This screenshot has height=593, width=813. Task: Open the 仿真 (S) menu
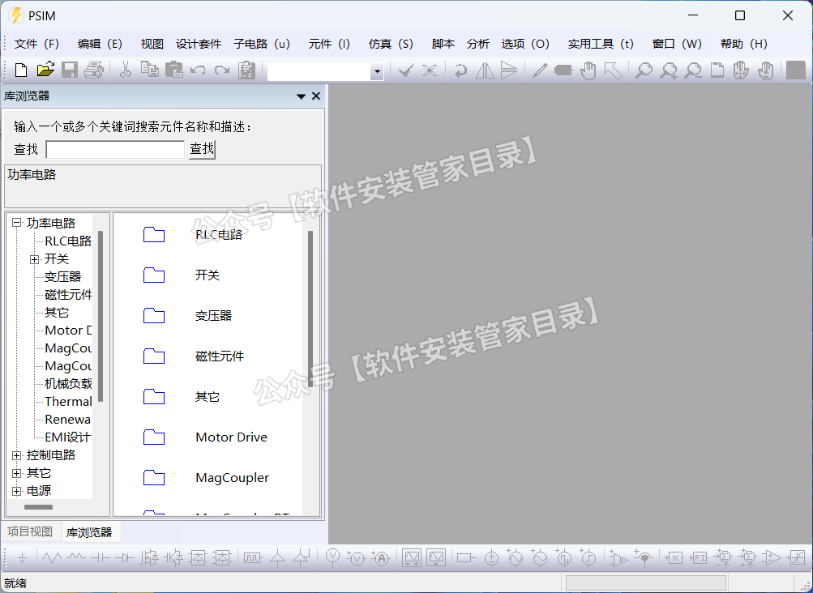point(391,44)
